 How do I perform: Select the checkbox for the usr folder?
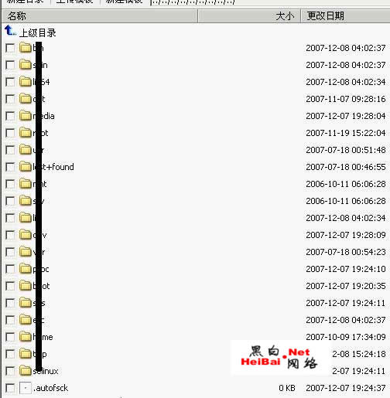click(10, 150)
